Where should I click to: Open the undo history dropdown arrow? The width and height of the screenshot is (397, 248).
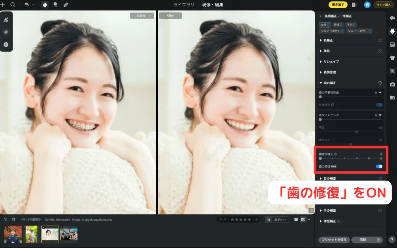pyautogui.click(x=33, y=5)
